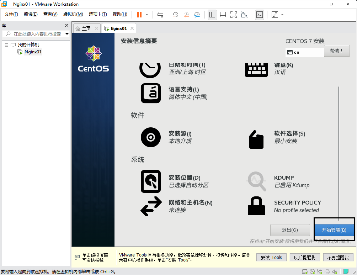Open 语言支持(L) language icon

point(151,93)
